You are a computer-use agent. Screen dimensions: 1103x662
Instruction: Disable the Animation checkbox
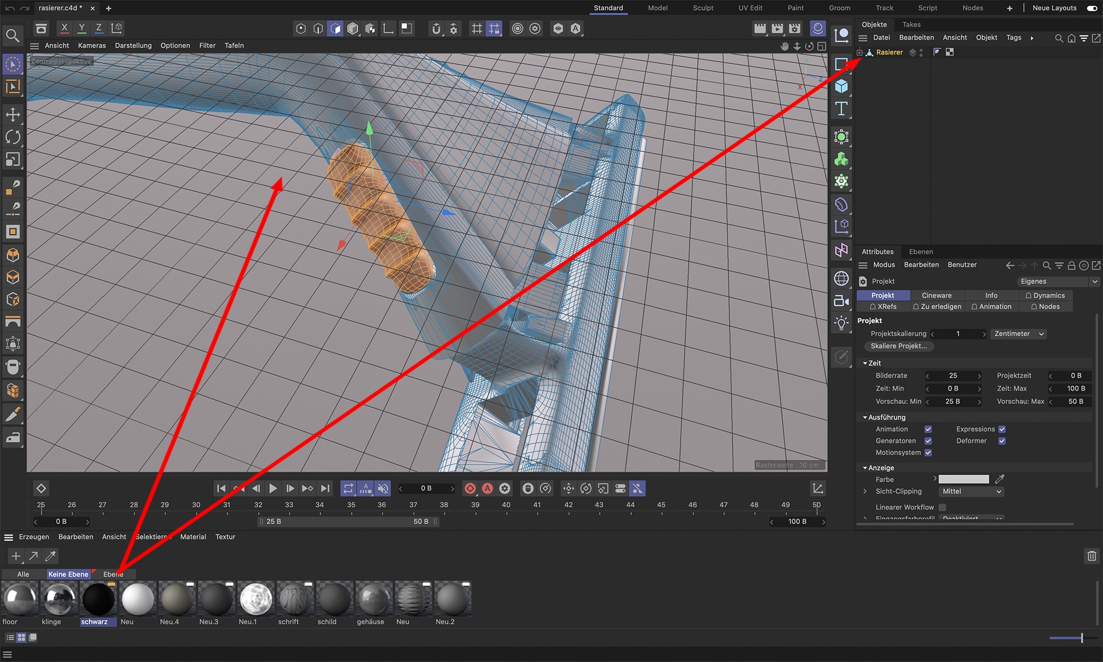(x=928, y=429)
